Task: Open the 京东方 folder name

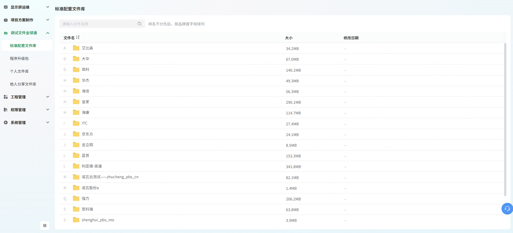Action: click(87, 134)
